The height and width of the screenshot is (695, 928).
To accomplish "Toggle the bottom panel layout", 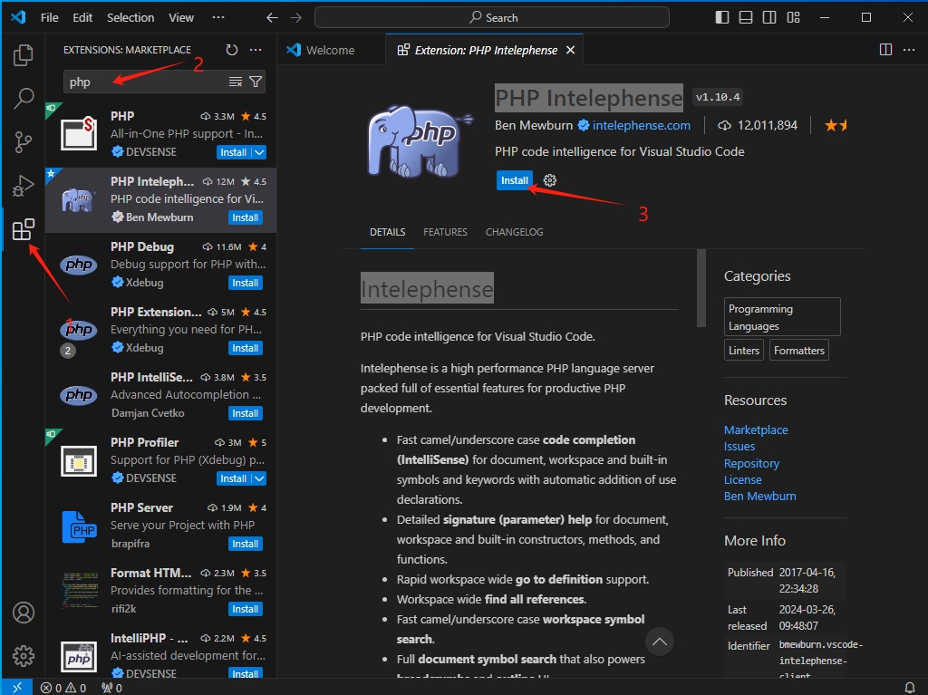I will click(x=746, y=17).
